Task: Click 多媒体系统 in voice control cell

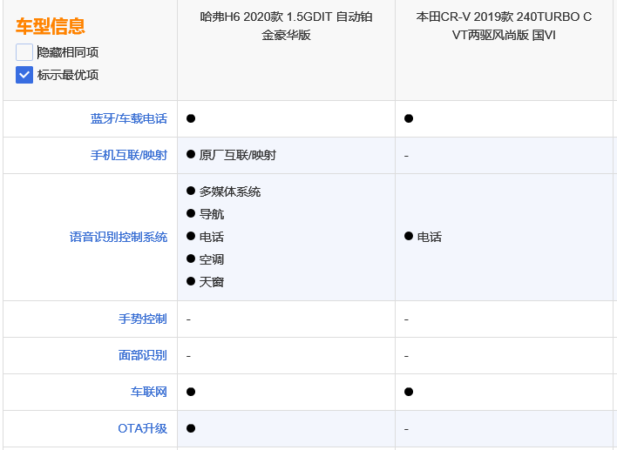Action: point(230,191)
